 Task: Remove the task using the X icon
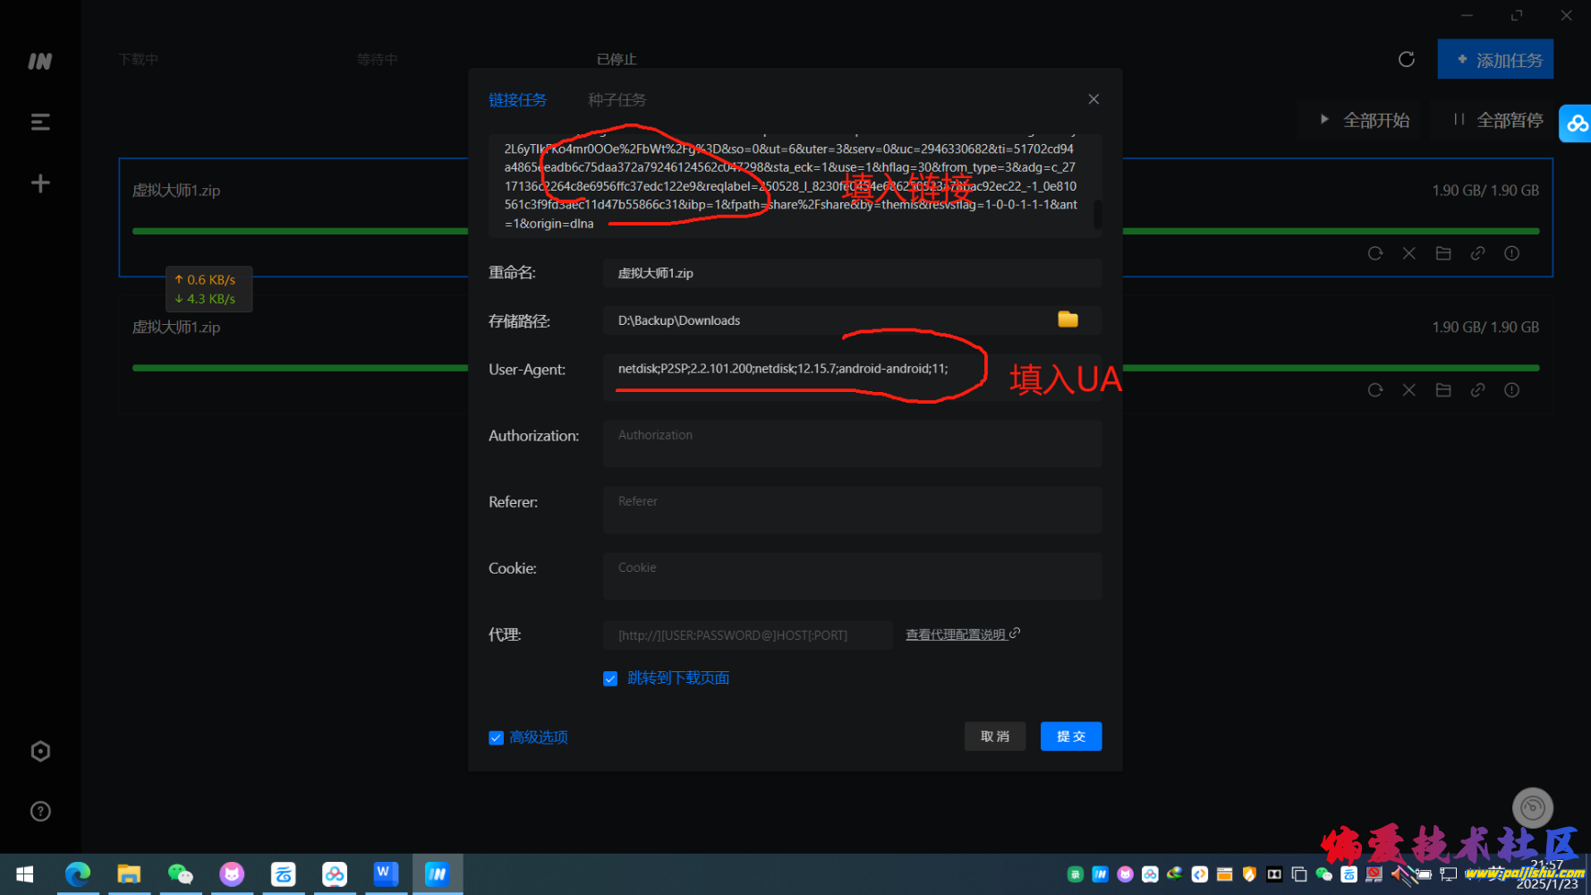click(x=1408, y=253)
